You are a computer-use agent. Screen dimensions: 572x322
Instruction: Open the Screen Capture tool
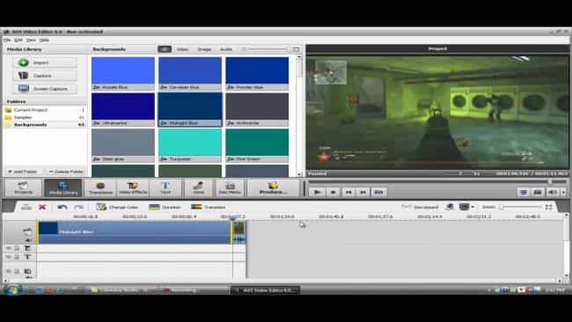tap(45, 89)
